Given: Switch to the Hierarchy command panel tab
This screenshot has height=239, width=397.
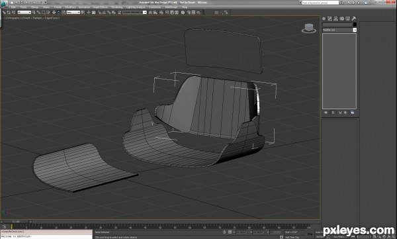Looking at the screenshot, I should point(335,19).
